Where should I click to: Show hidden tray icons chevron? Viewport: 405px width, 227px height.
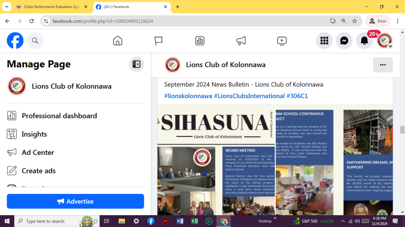coord(343,221)
